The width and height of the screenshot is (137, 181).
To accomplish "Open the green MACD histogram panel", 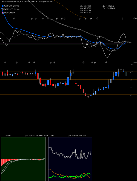I will (x=23, y=159).
